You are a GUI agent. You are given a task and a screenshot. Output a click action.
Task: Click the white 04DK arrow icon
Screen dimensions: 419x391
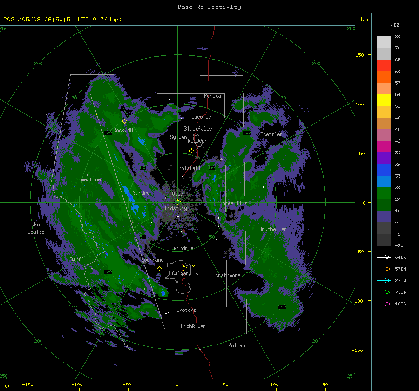tap(384, 257)
